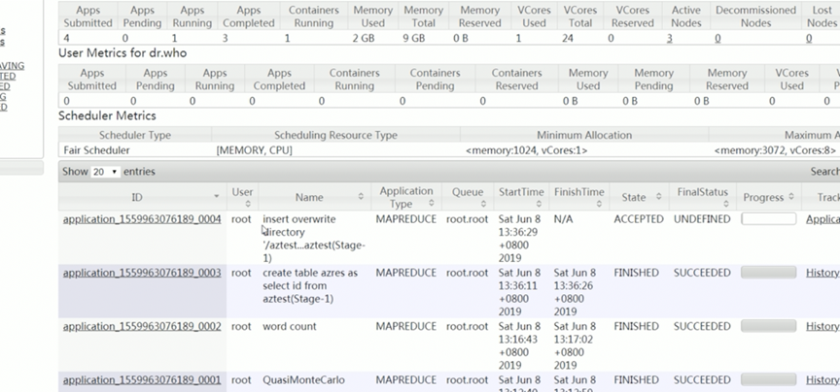Click the Decommissioned Nodes count link
Viewport: 840px width, 392px height.
pyautogui.click(x=717, y=38)
